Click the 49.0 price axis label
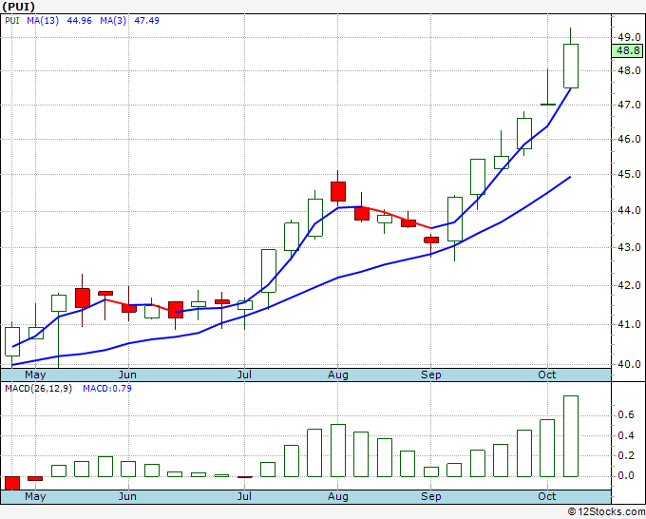 (x=627, y=37)
